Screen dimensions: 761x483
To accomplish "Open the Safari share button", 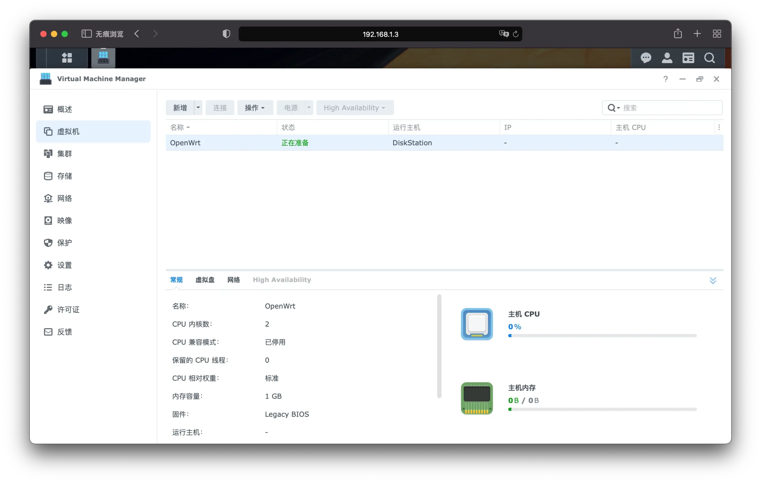I will 677,34.
